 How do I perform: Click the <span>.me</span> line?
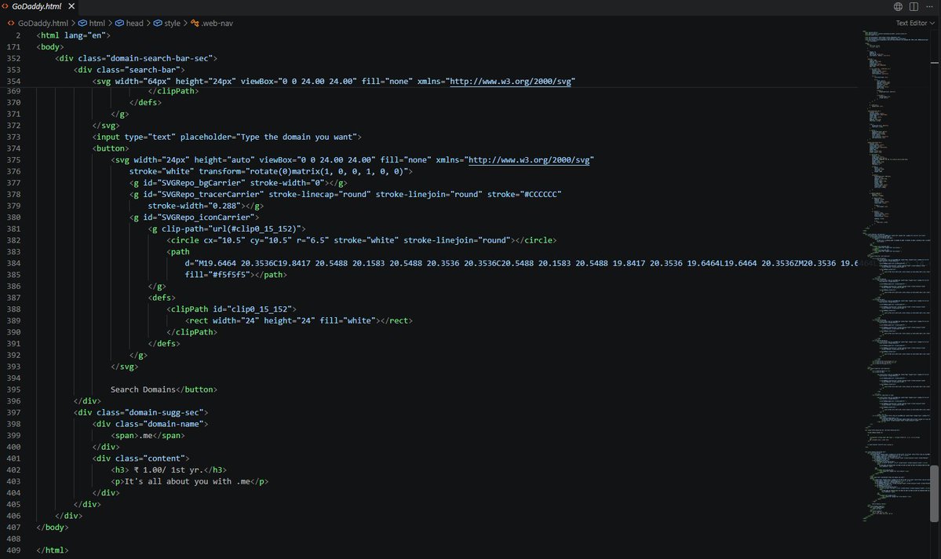pos(148,435)
